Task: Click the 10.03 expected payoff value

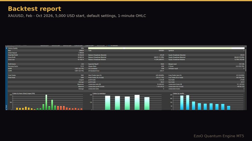Action: [x=162, y=64]
